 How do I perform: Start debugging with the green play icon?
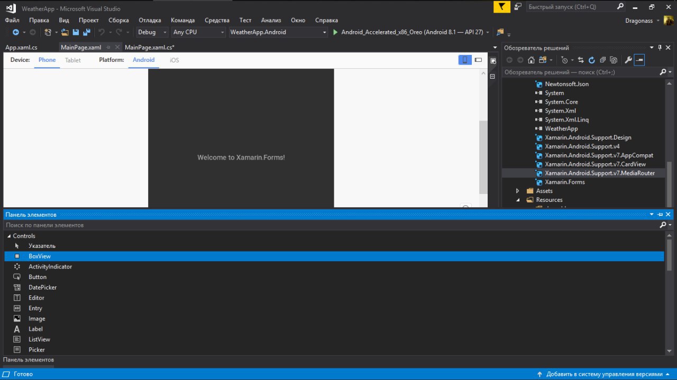pyautogui.click(x=335, y=32)
